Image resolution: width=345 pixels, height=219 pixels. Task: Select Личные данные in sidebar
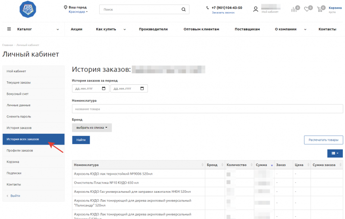coord(34,105)
